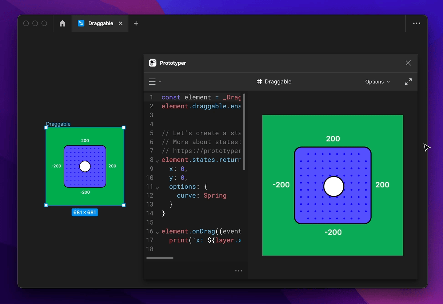This screenshot has width=443, height=304.
Task: Open the Home tab
Action: click(x=62, y=23)
